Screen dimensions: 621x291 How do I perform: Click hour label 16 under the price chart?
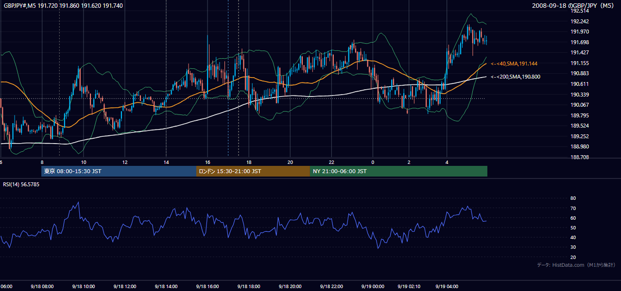pos(207,162)
